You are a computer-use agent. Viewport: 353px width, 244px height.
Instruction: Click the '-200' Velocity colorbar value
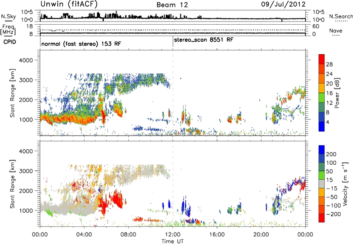tap(333, 214)
